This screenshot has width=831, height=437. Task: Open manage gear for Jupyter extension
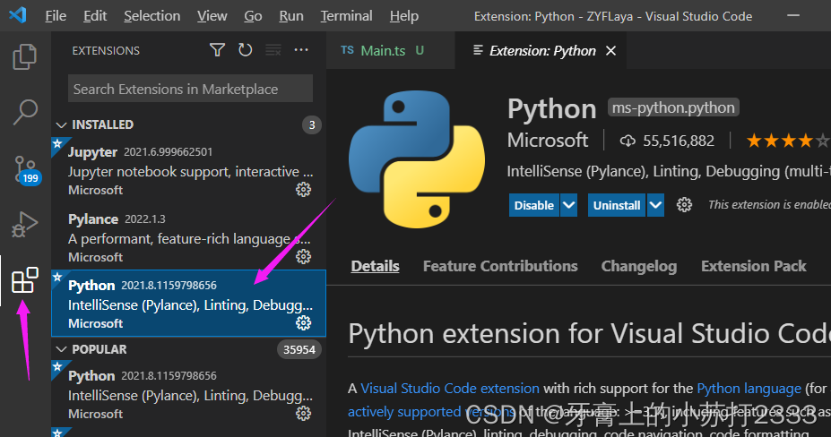pos(303,190)
